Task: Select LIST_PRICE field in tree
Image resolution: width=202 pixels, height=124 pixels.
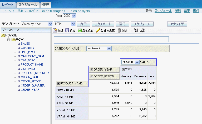Action: tap(28, 69)
